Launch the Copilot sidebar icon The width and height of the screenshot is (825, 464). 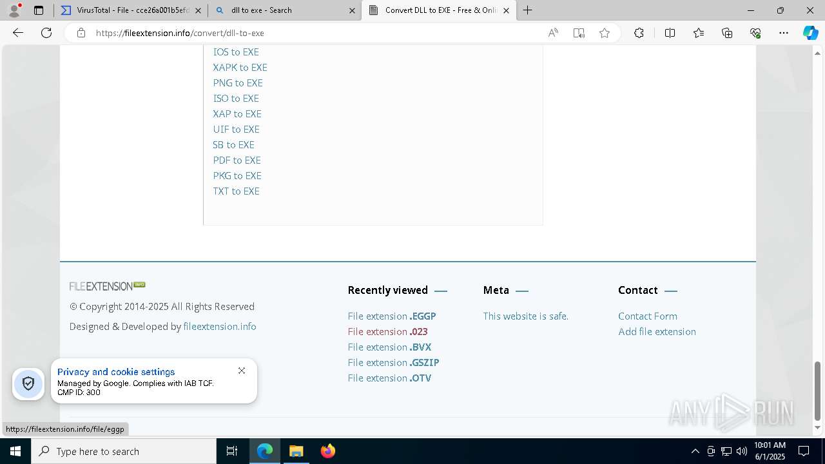pyautogui.click(x=810, y=33)
